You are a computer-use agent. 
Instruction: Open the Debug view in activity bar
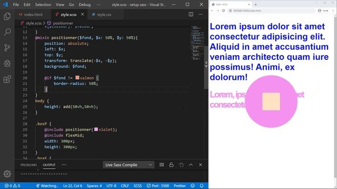point(7,64)
